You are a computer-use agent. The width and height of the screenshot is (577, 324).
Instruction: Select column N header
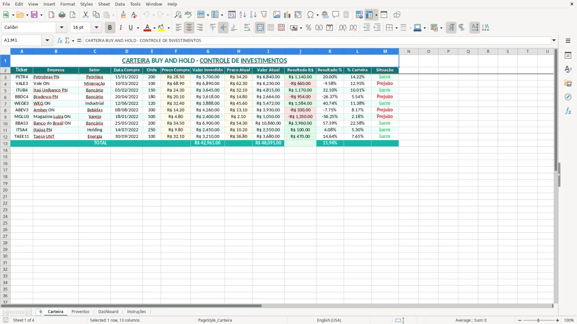pos(409,51)
